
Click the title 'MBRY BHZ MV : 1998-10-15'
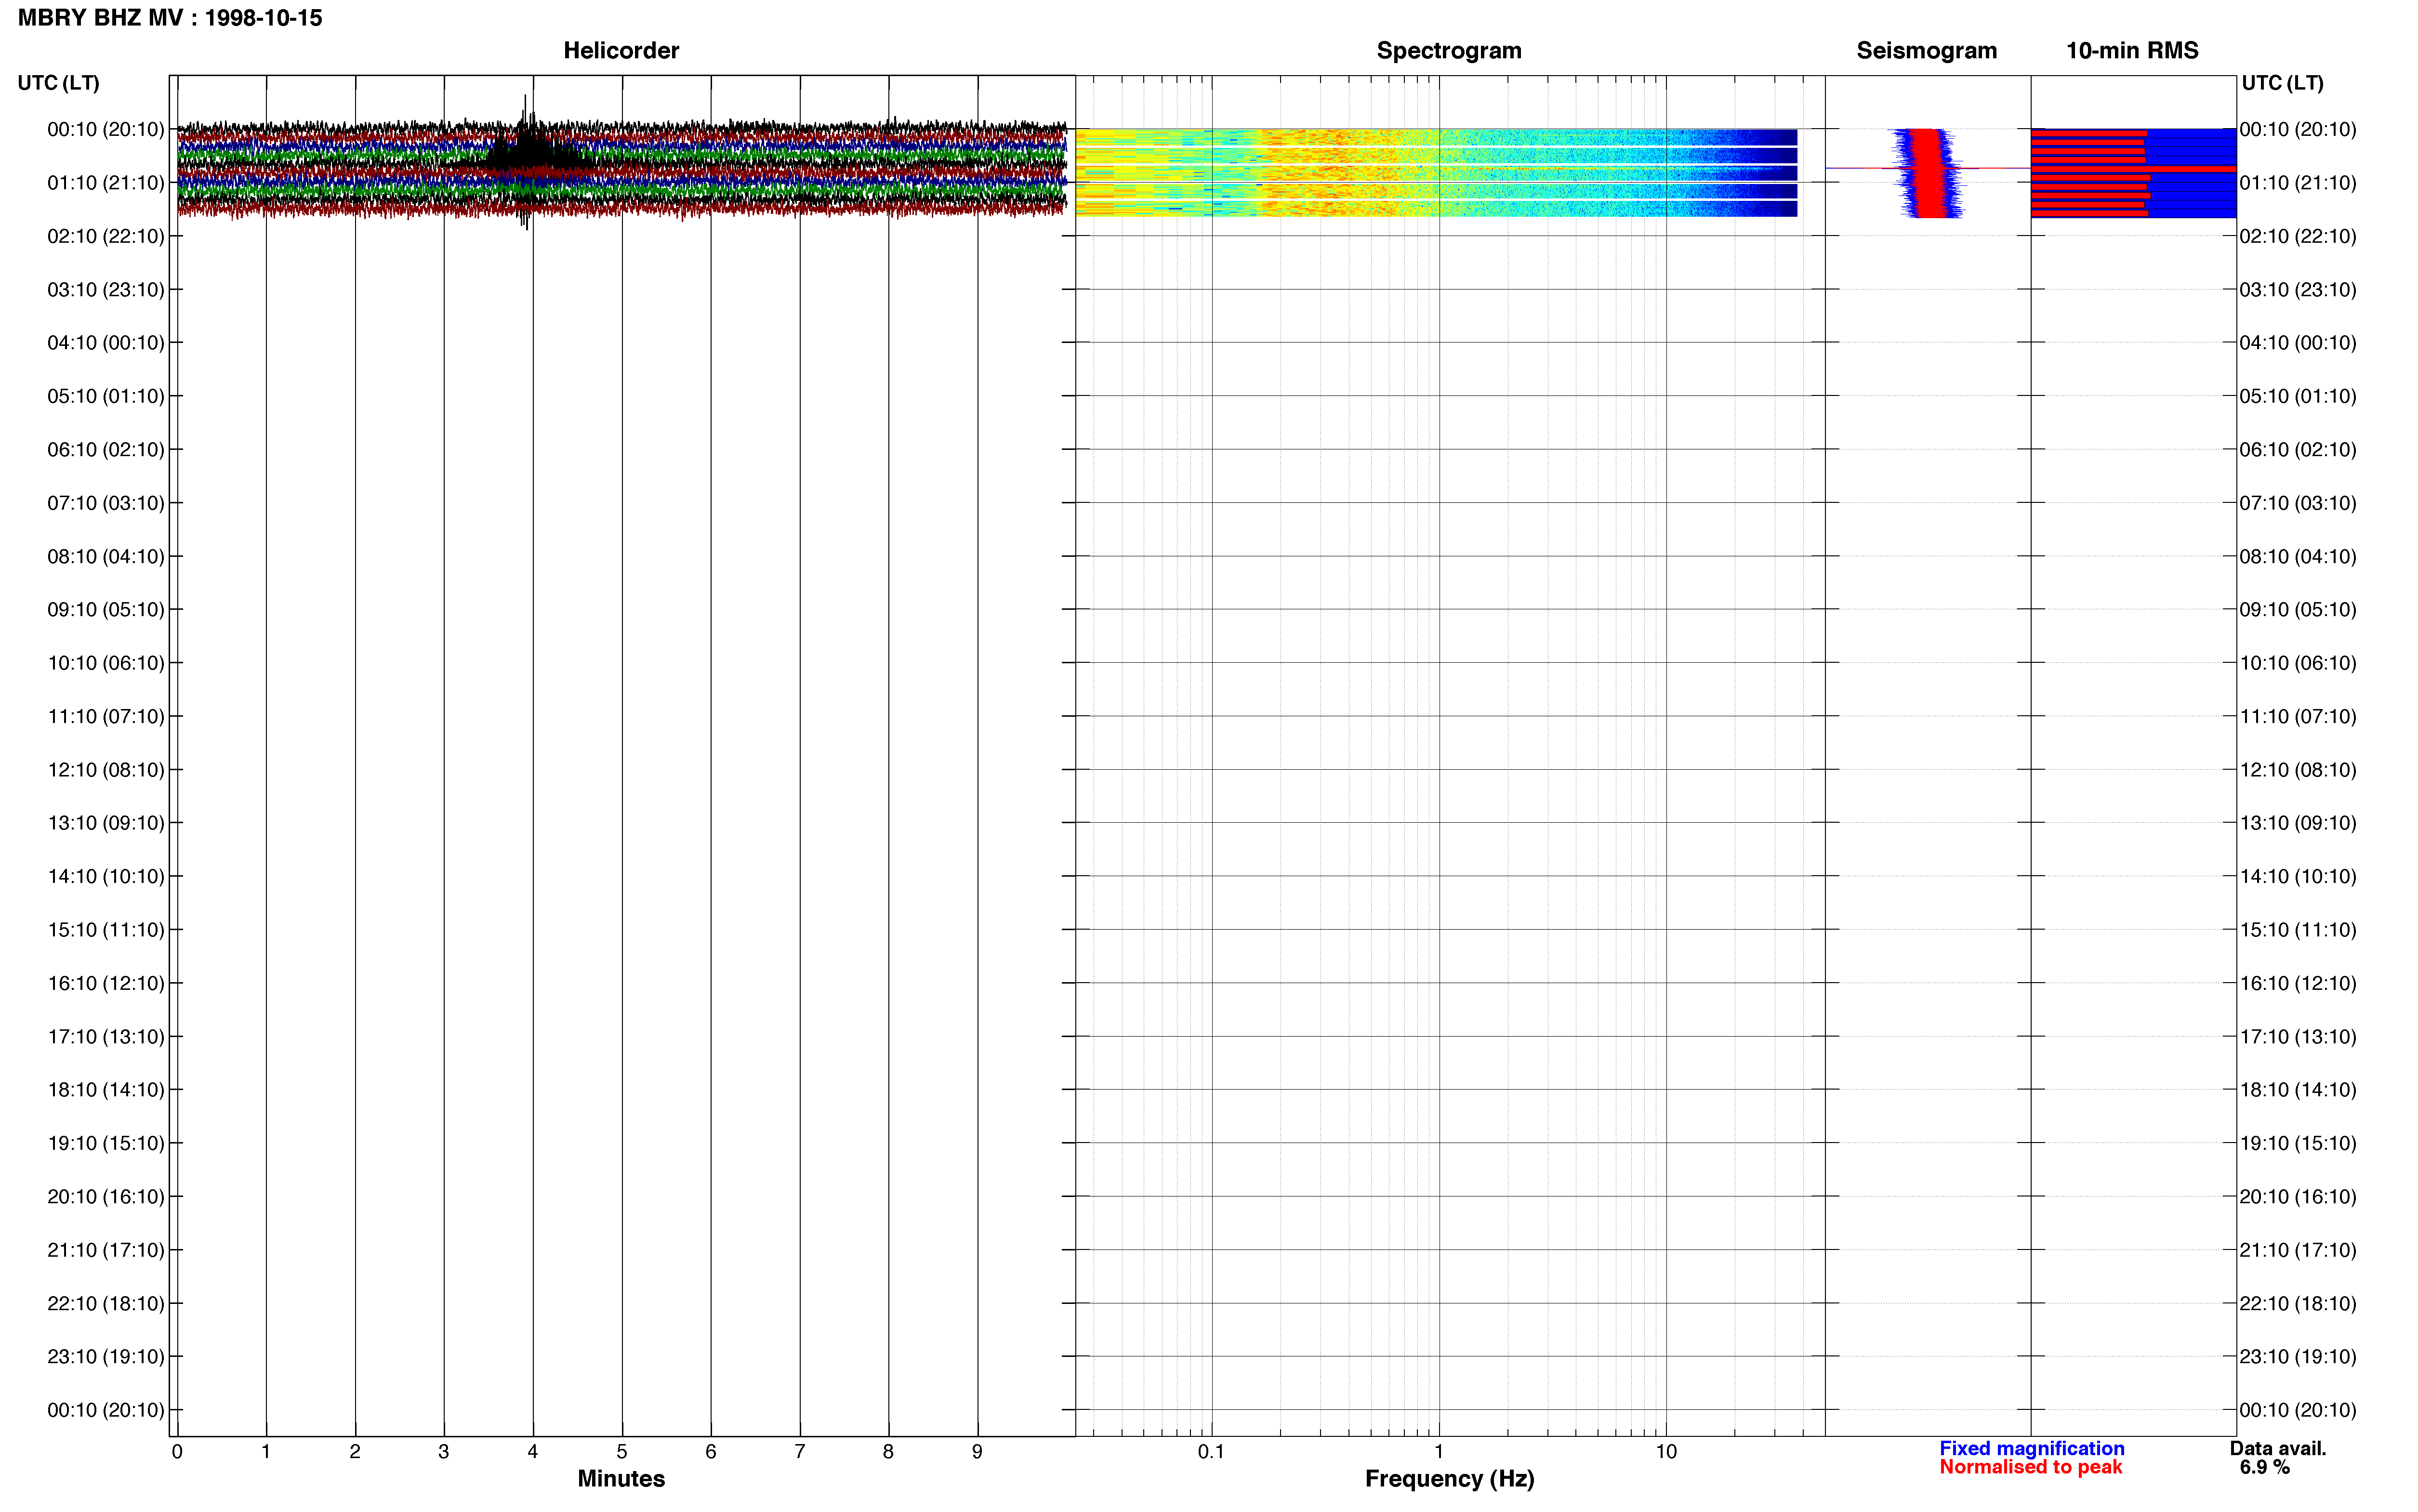point(170,18)
